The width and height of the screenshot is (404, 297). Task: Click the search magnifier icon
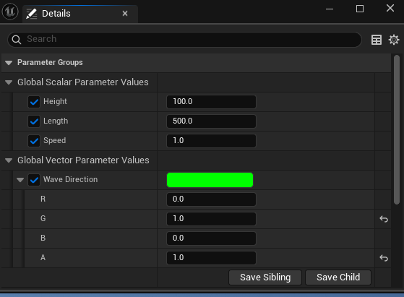coord(17,40)
